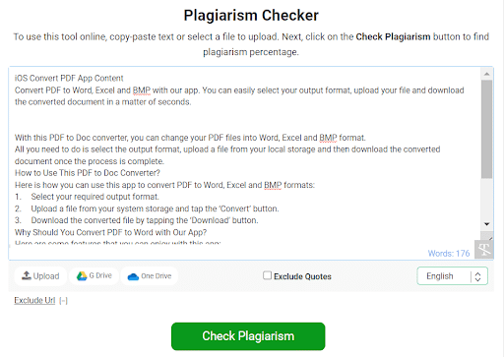Image resolution: width=504 pixels, height=357 pixels.
Task: Click the scrollbar up arrow
Action: [x=487, y=74]
